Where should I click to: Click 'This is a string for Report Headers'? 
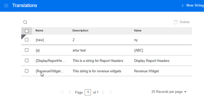[x=98, y=61]
